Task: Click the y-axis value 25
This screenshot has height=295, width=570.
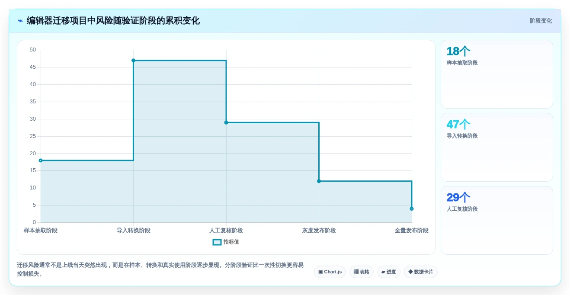Action: pyautogui.click(x=33, y=136)
